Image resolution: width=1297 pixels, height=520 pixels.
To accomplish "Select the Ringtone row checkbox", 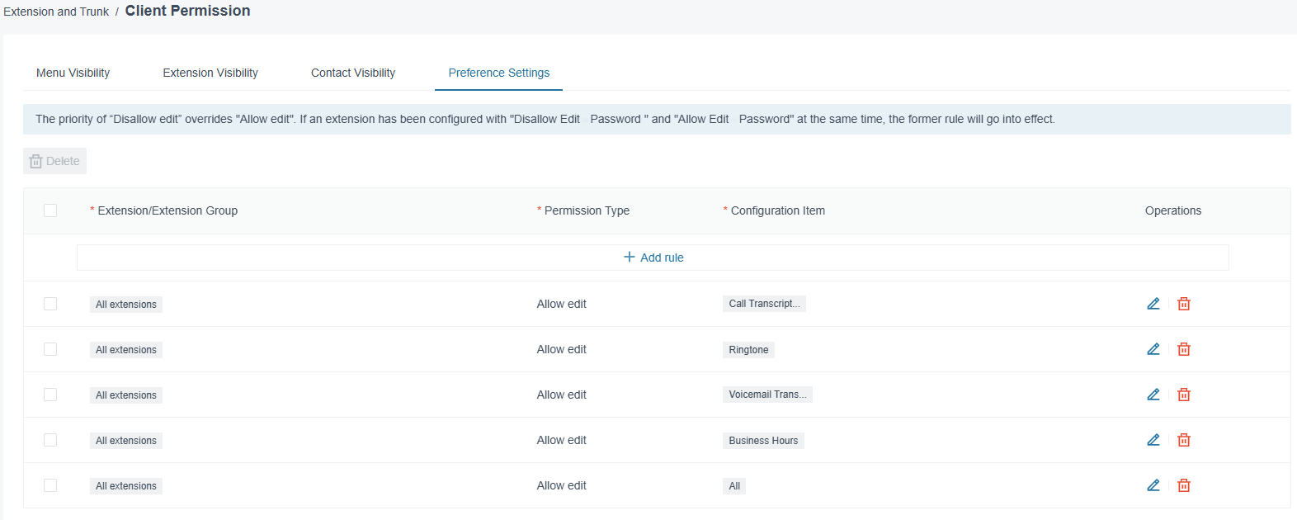I will click(x=50, y=349).
